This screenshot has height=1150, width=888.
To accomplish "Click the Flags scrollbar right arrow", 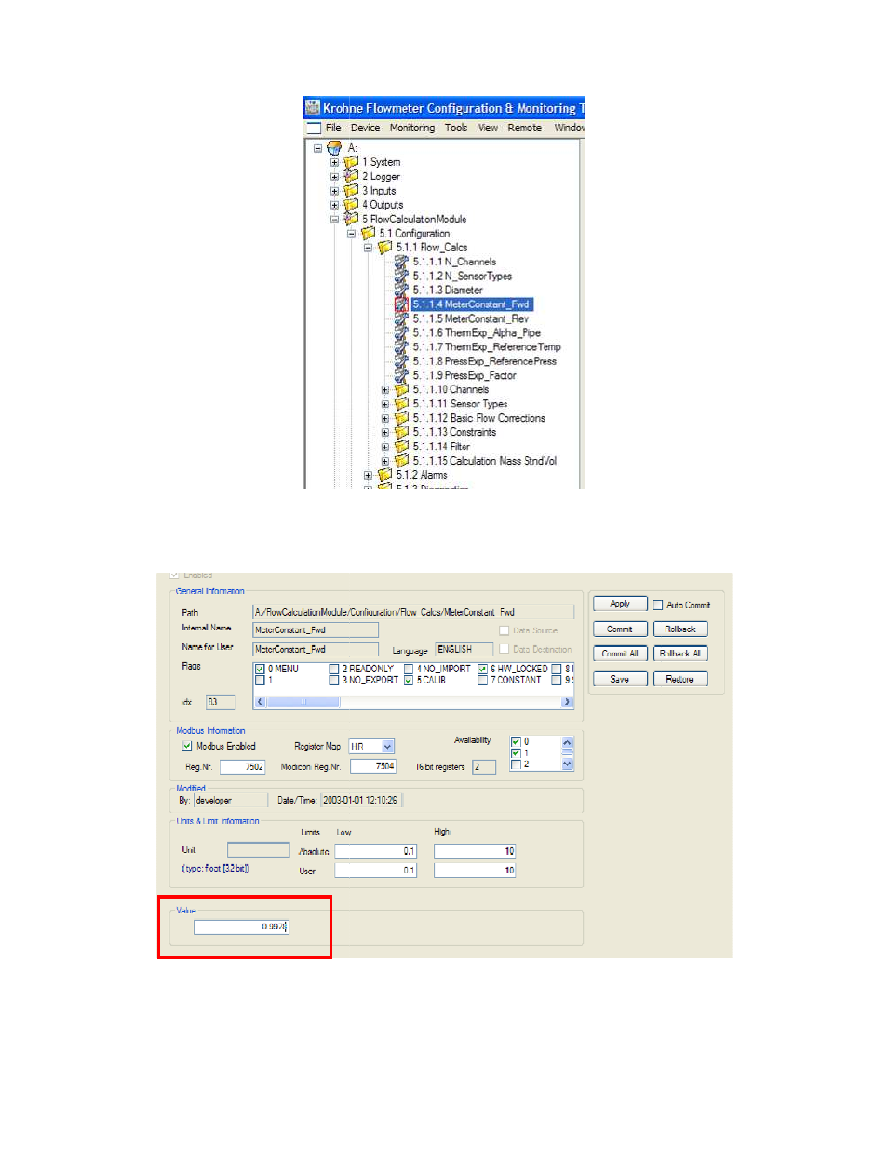I will tap(567, 702).
